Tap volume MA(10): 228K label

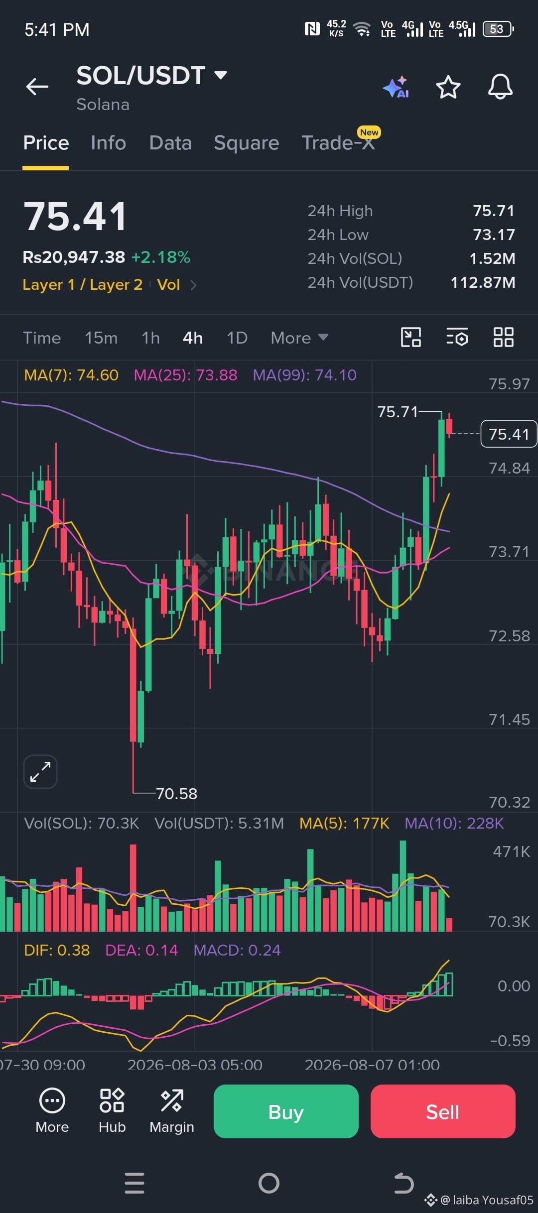pos(454,823)
